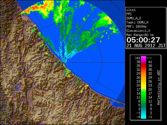Click the radar site at crosshair center
Screen dimensions: 167x125
(x=63, y=62)
